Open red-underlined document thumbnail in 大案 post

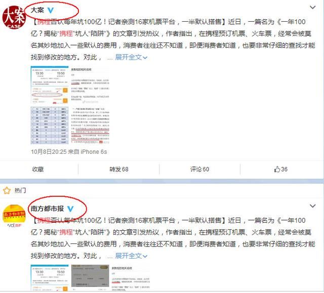[90, 125]
